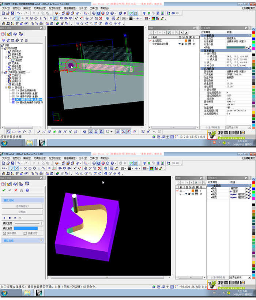Click the ArtForm app icon in lower taskbar
Image resolution: width=256 pixels, height=300 pixels.
click(x=39, y=293)
